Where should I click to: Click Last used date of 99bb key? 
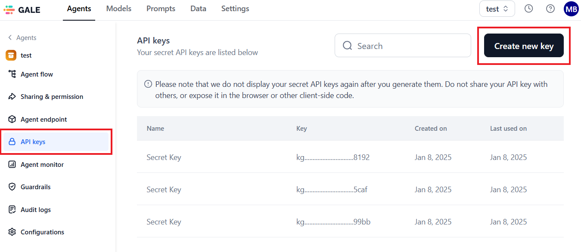pyautogui.click(x=508, y=221)
